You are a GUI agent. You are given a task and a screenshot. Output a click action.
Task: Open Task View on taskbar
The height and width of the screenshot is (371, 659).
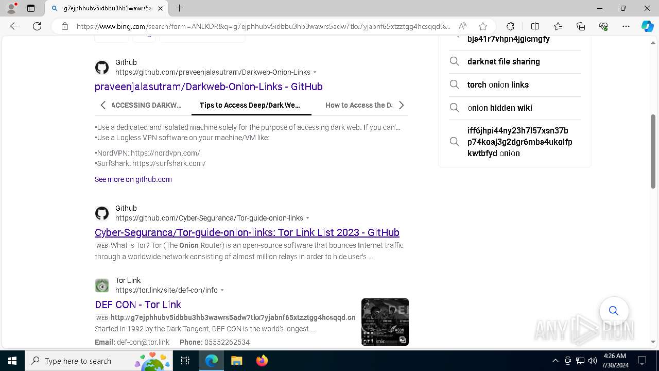point(186,361)
